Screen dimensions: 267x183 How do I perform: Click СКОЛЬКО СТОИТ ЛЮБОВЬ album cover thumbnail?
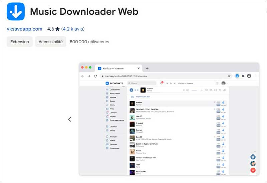pyautogui.click(x=132, y=110)
